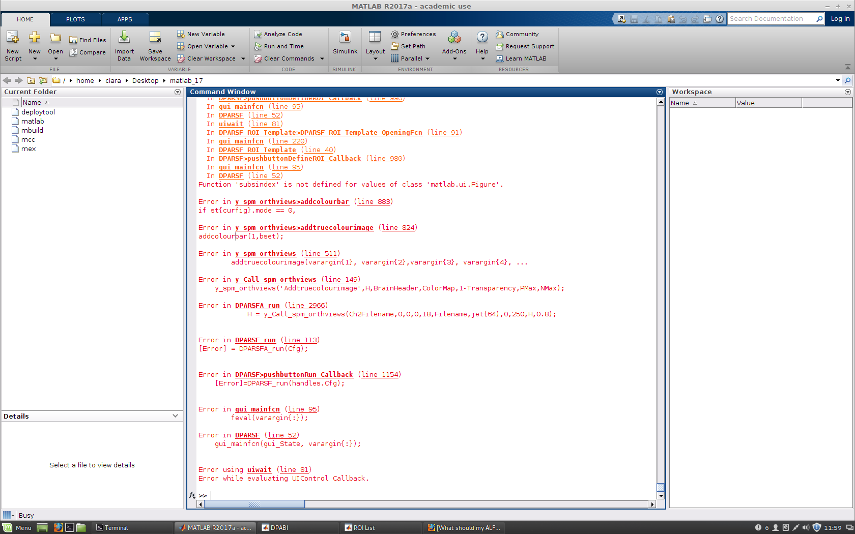Switch to the HOME tab
855x534 pixels.
[x=25, y=19]
